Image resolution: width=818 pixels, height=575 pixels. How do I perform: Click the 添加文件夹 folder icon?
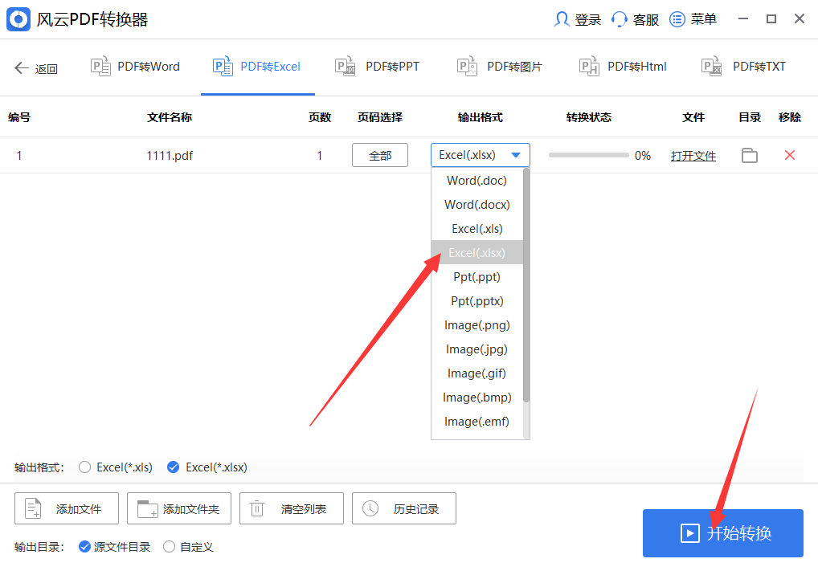[x=148, y=509]
